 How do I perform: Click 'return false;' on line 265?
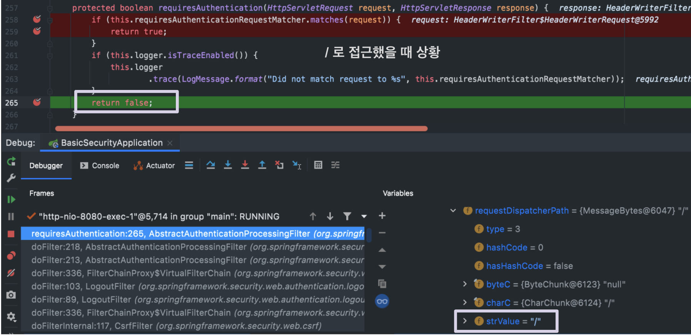point(122,103)
